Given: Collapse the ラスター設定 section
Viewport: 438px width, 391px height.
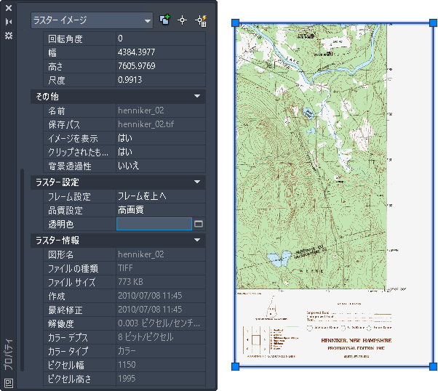Looking at the screenshot, I should click(197, 182).
